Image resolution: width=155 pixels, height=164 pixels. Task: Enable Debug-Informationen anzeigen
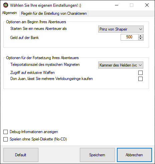(5, 132)
